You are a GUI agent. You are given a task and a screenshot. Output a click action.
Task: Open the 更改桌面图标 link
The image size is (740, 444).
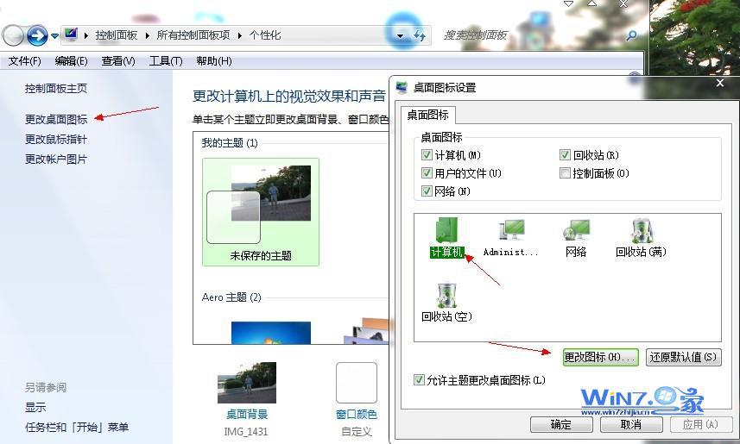pos(55,119)
